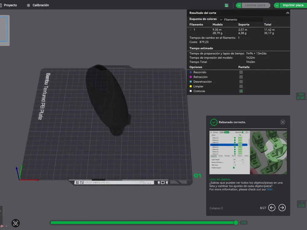Go to the next tip arrow

point(282,208)
